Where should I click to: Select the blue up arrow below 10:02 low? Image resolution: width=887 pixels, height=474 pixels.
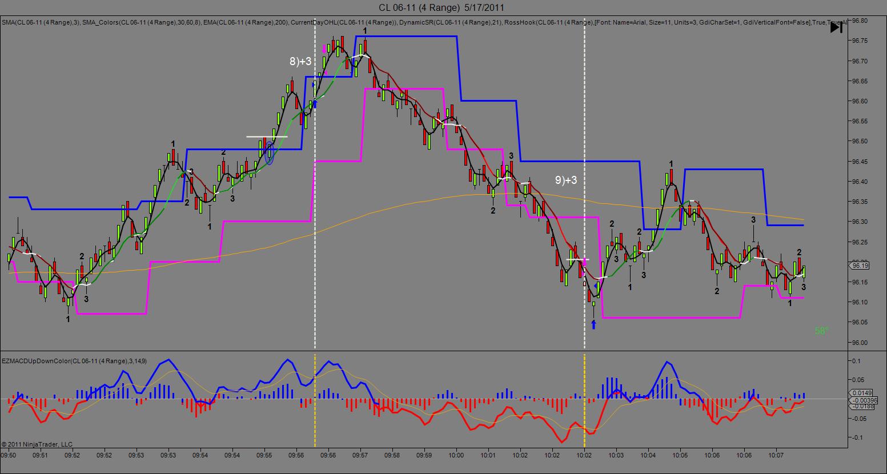pyautogui.click(x=594, y=324)
